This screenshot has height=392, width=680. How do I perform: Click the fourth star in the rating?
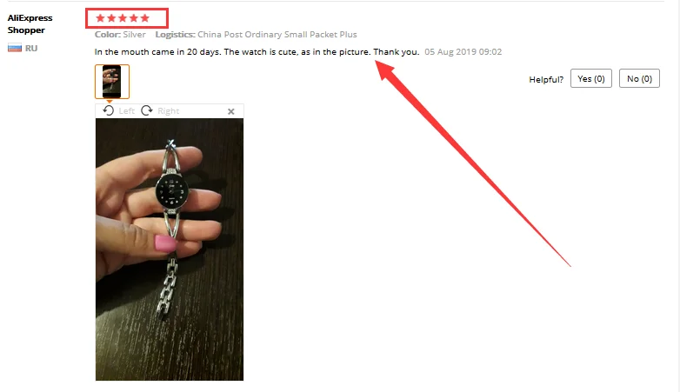[x=134, y=18]
